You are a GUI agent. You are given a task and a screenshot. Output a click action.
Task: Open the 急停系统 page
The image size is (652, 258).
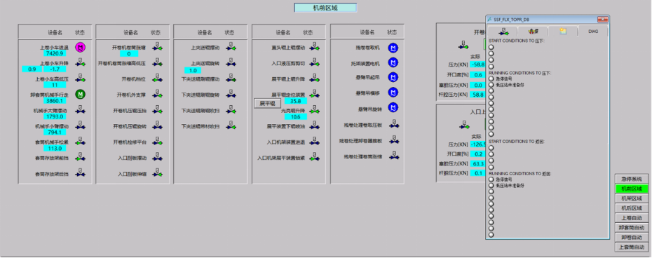[x=632, y=178]
